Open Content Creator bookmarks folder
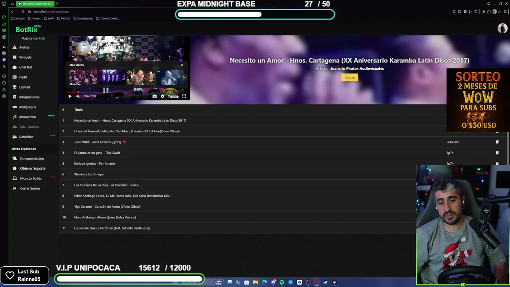 [107, 18]
